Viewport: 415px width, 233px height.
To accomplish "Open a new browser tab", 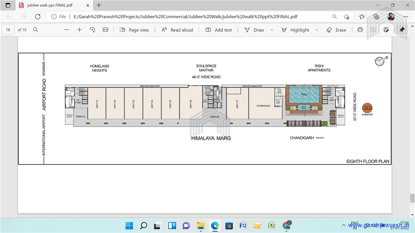I will (99, 5).
